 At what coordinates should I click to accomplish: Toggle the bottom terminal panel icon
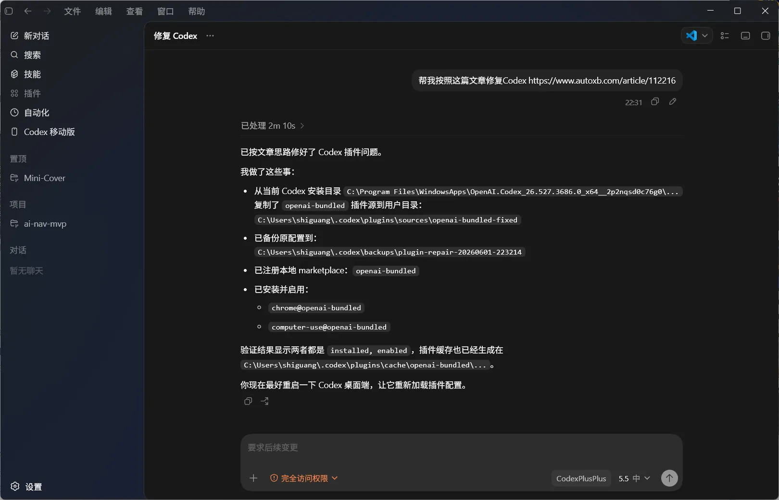(x=745, y=36)
